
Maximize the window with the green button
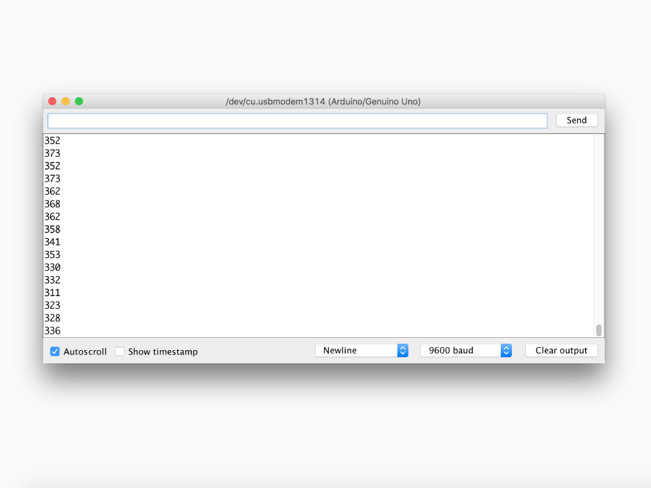[x=79, y=101]
